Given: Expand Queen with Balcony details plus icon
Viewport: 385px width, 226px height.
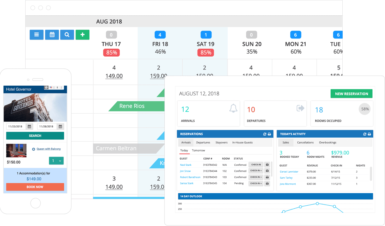Looking at the screenshot, I should (x=34, y=149).
